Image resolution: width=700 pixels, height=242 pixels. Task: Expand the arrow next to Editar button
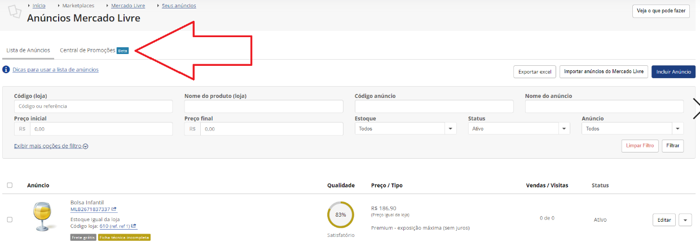685,220
